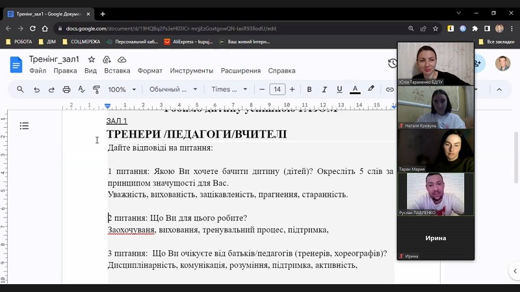Viewport: 520px width, 292px height.
Task: Open the ДІМ bookmarks folder
Action: tap(47, 42)
